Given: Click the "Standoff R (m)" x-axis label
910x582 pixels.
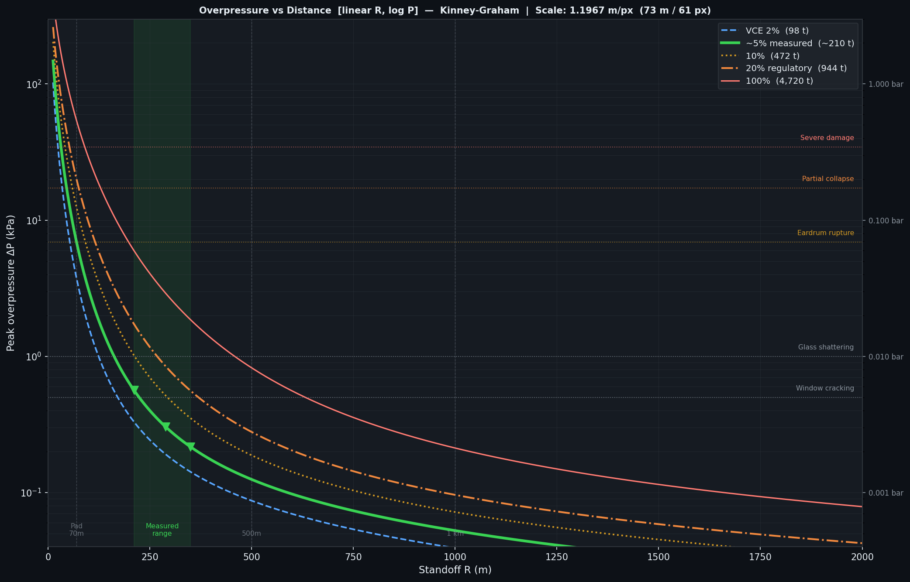Looking at the screenshot, I should 455,570.
